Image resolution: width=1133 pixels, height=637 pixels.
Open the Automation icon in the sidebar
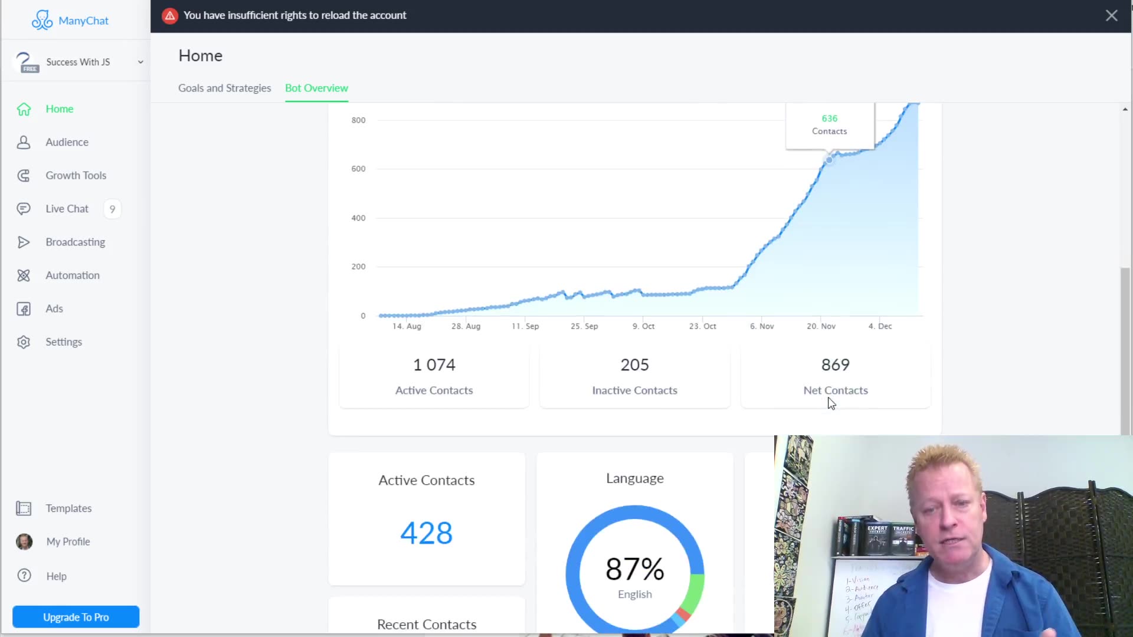(24, 275)
